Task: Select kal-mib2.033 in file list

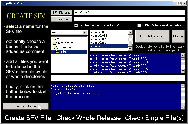Action: [x=109, y=32]
